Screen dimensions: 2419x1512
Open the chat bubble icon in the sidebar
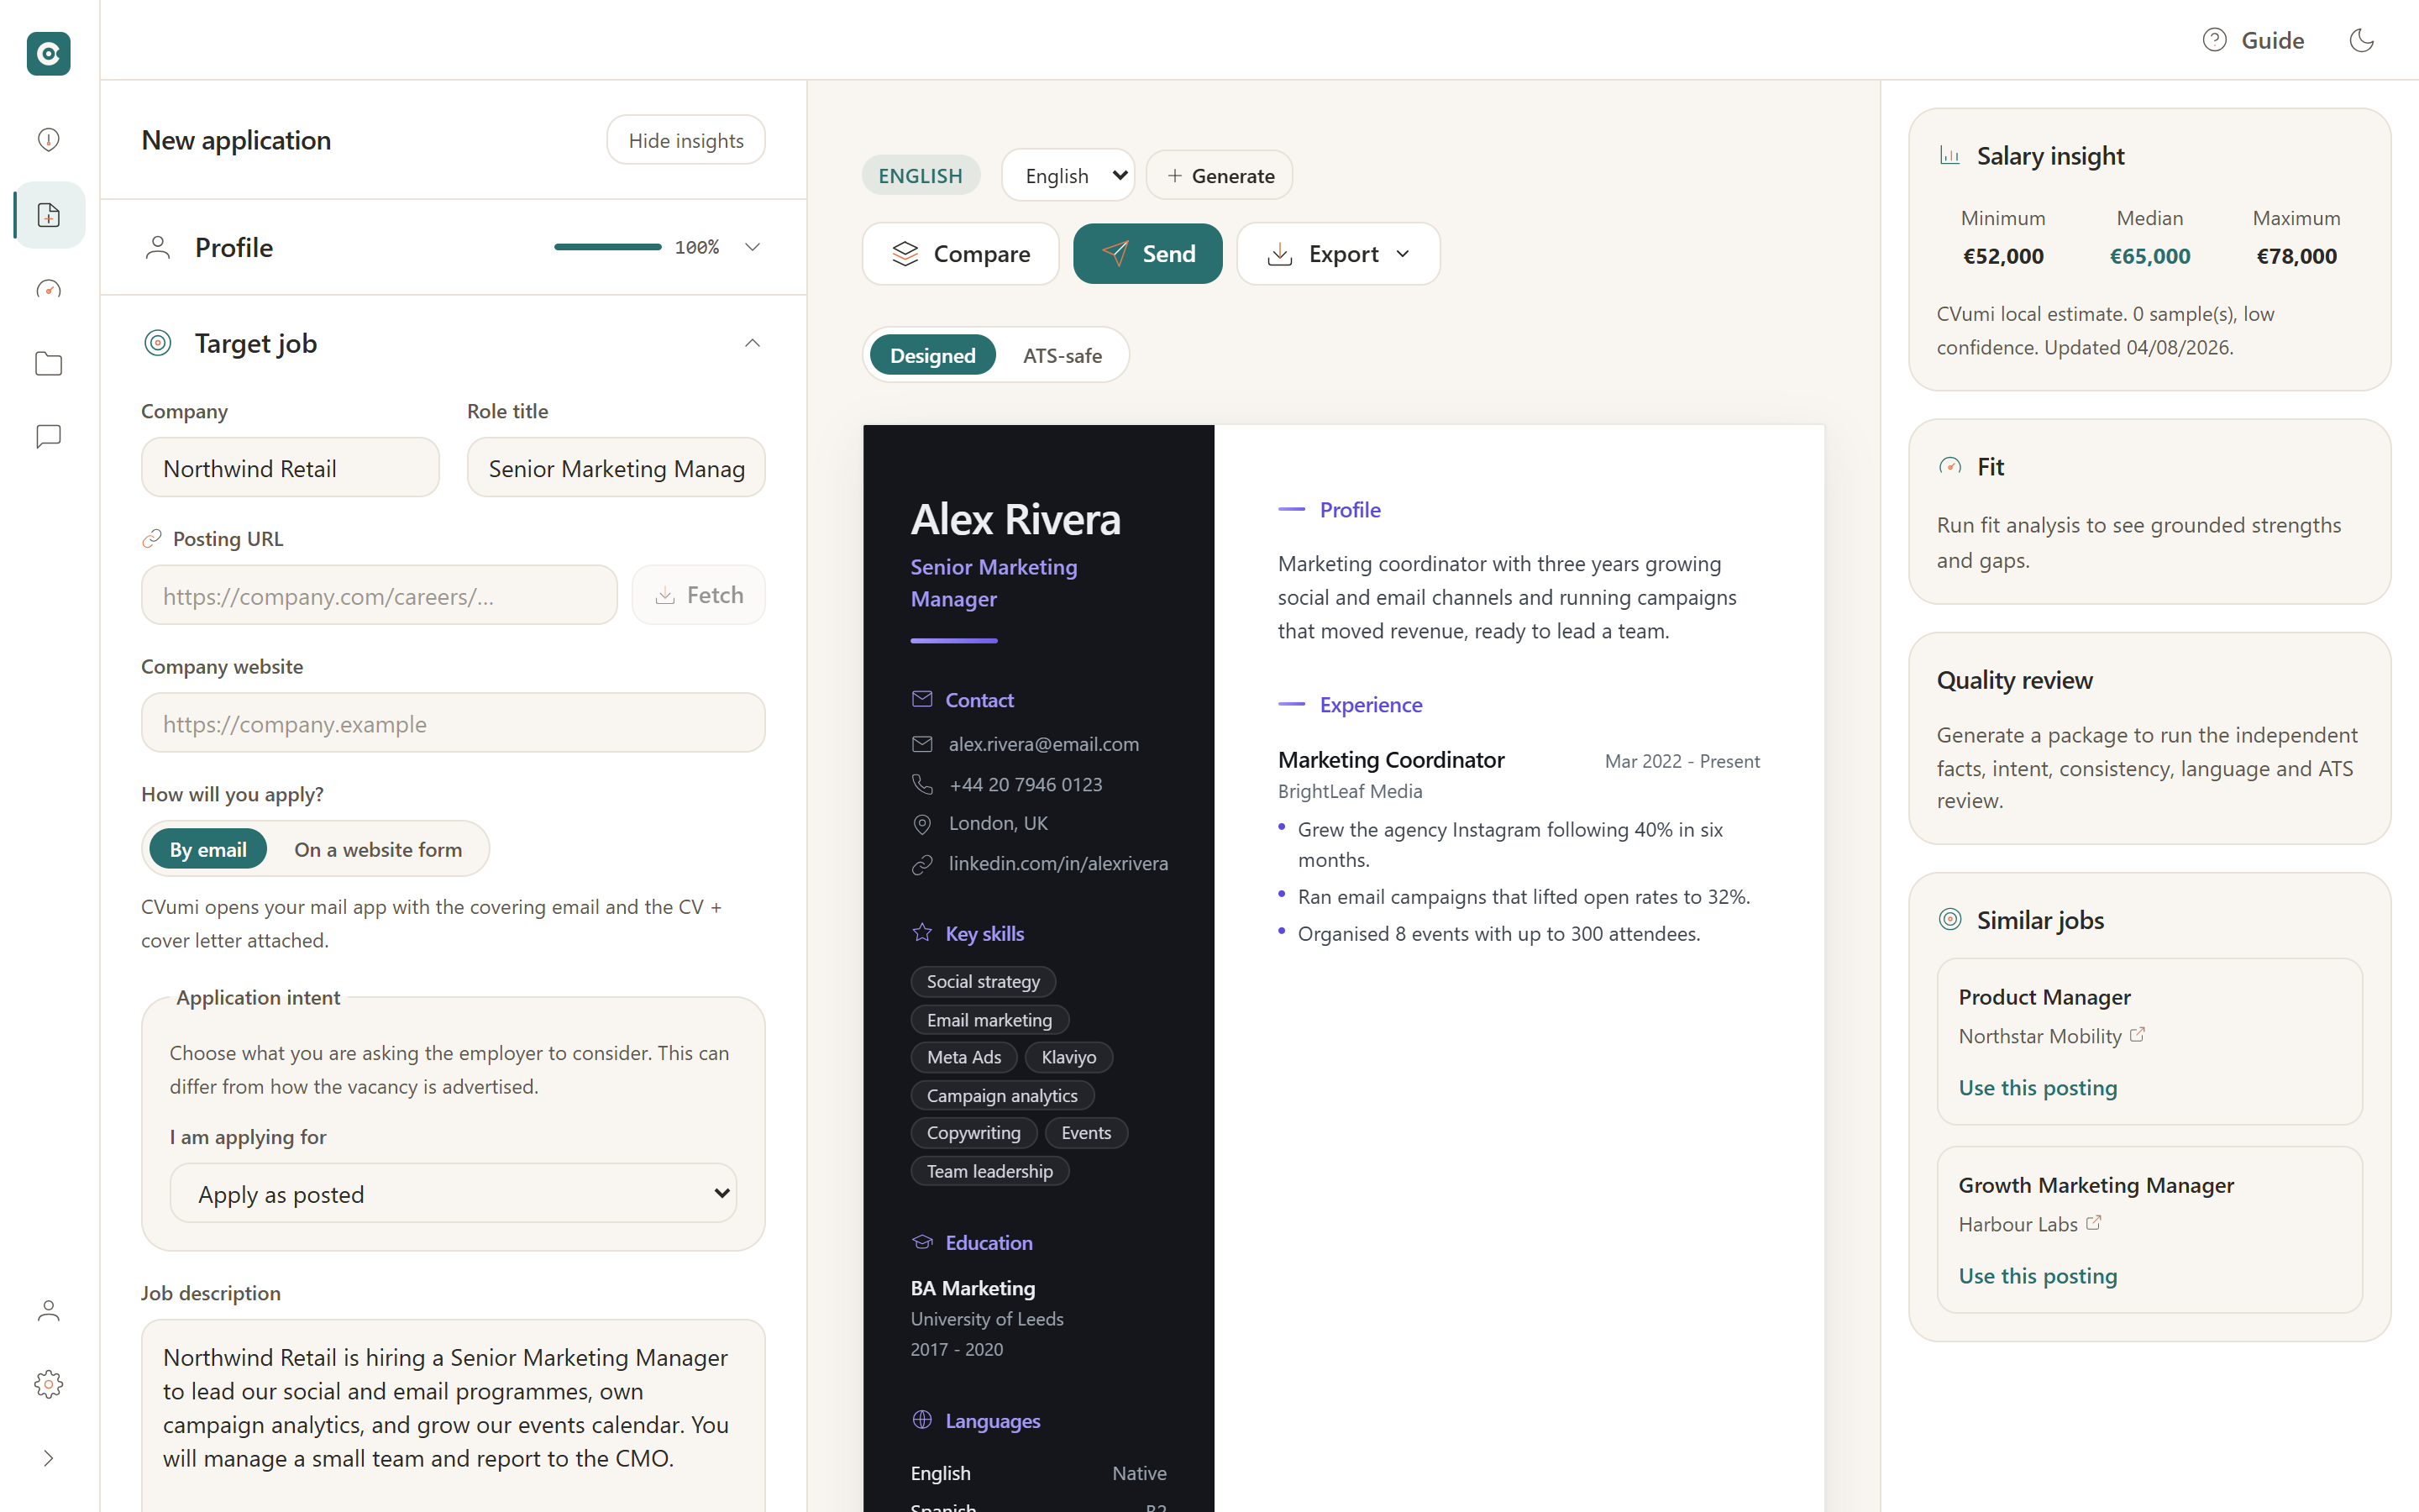[48, 437]
